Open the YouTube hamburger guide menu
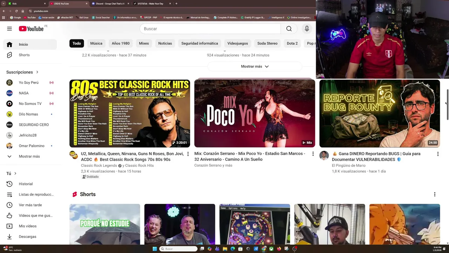The image size is (449, 253). [9, 29]
